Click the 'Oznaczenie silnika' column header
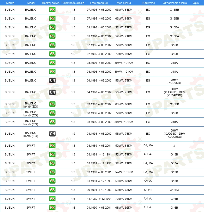The image size is (204, 212). pyautogui.click(x=175, y=3)
